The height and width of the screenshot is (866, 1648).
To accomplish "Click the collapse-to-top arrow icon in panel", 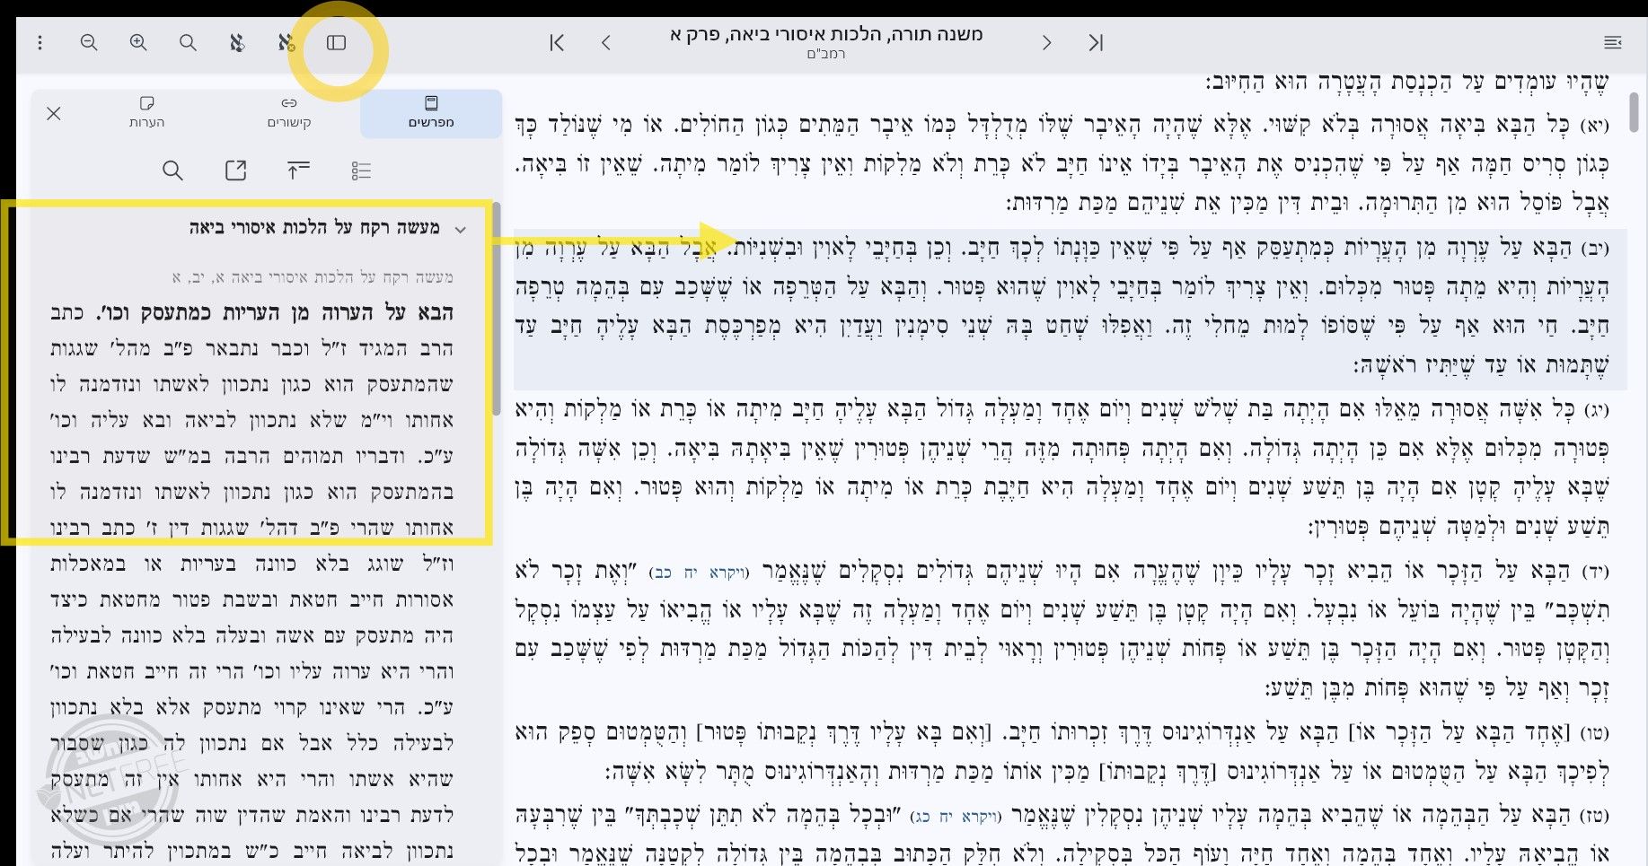I will (298, 171).
